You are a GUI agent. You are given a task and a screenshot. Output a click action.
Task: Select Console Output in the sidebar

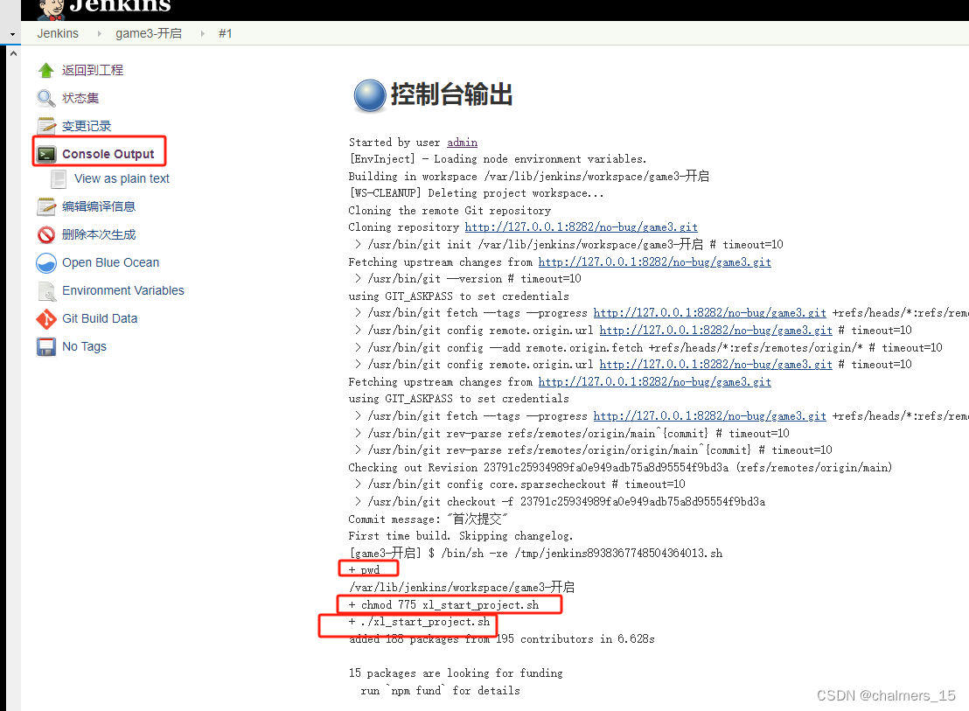tap(108, 154)
